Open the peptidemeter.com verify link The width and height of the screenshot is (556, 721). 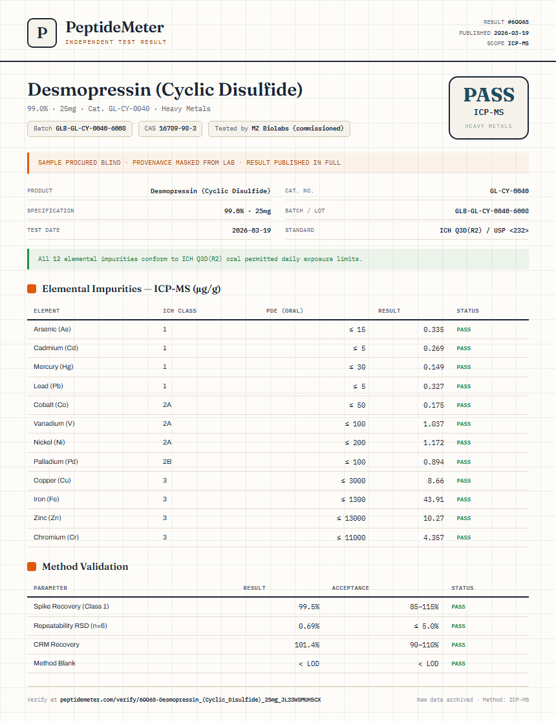click(x=190, y=700)
